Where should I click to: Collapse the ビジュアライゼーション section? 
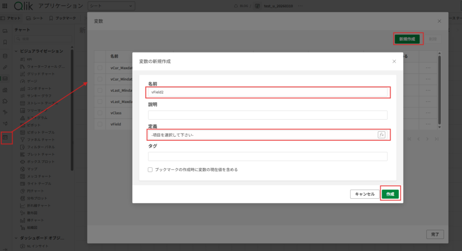pyautogui.click(x=17, y=51)
